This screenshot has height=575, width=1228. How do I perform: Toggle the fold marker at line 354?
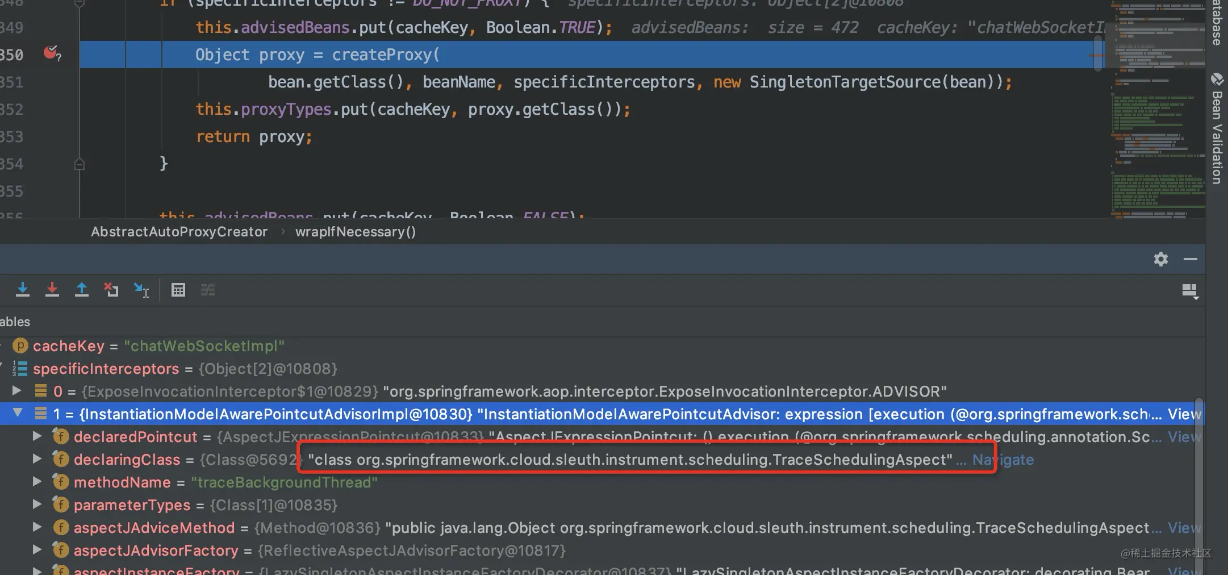[x=80, y=164]
